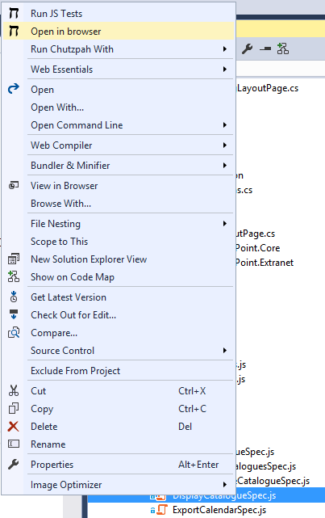Expand the Image Optimizer submenu arrow
The width and height of the screenshot is (325, 518).
[x=225, y=485]
